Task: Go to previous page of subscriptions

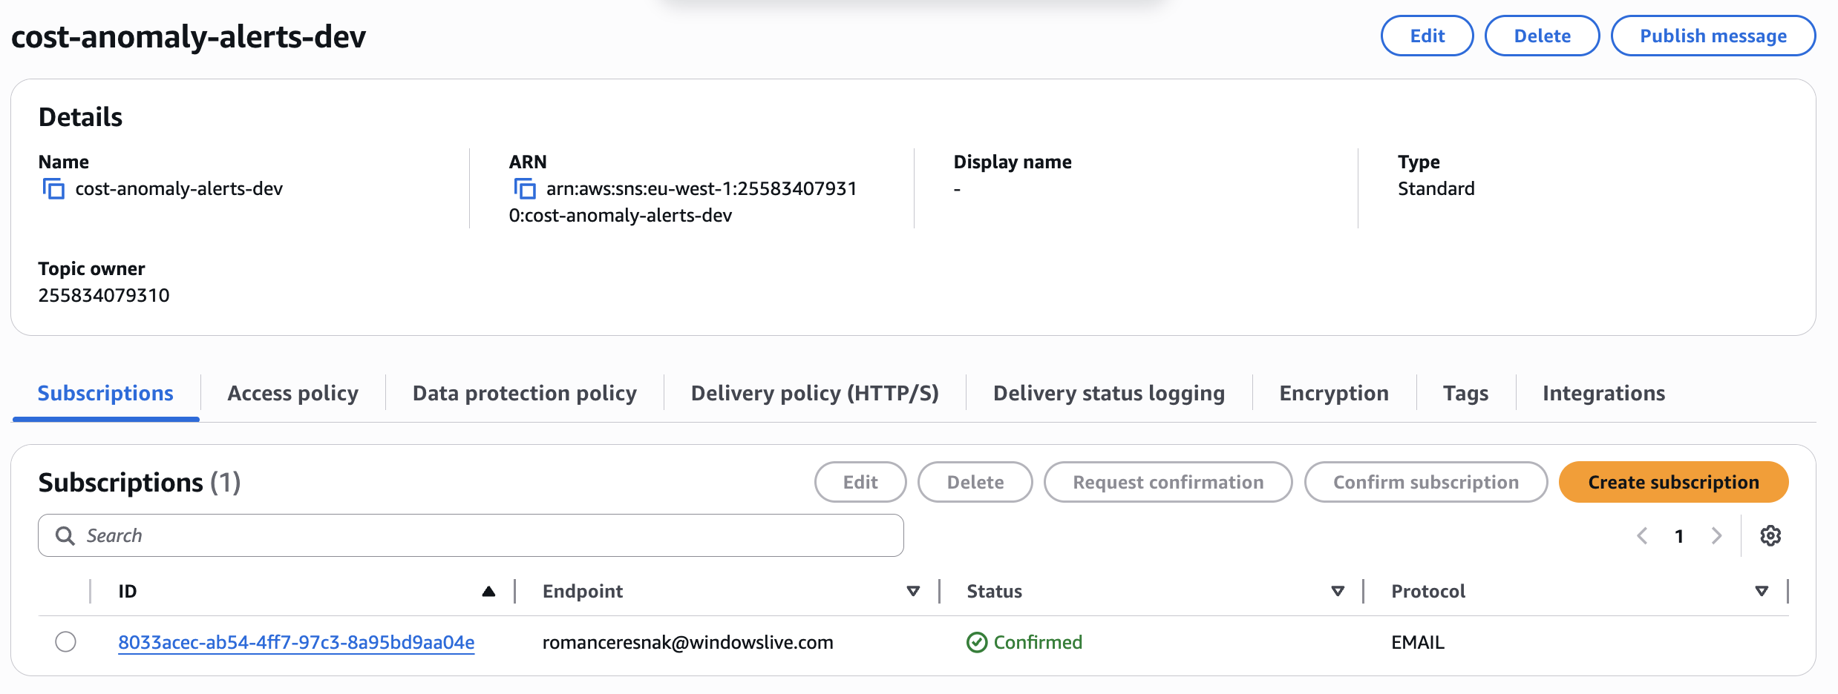Action: pos(1642,535)
